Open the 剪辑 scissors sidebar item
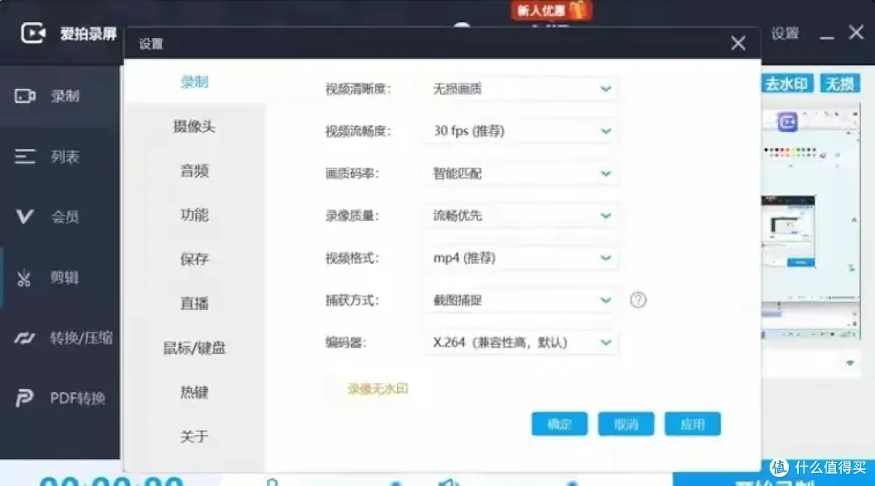This screenshot has height=486, width=875. pos(60,277)
